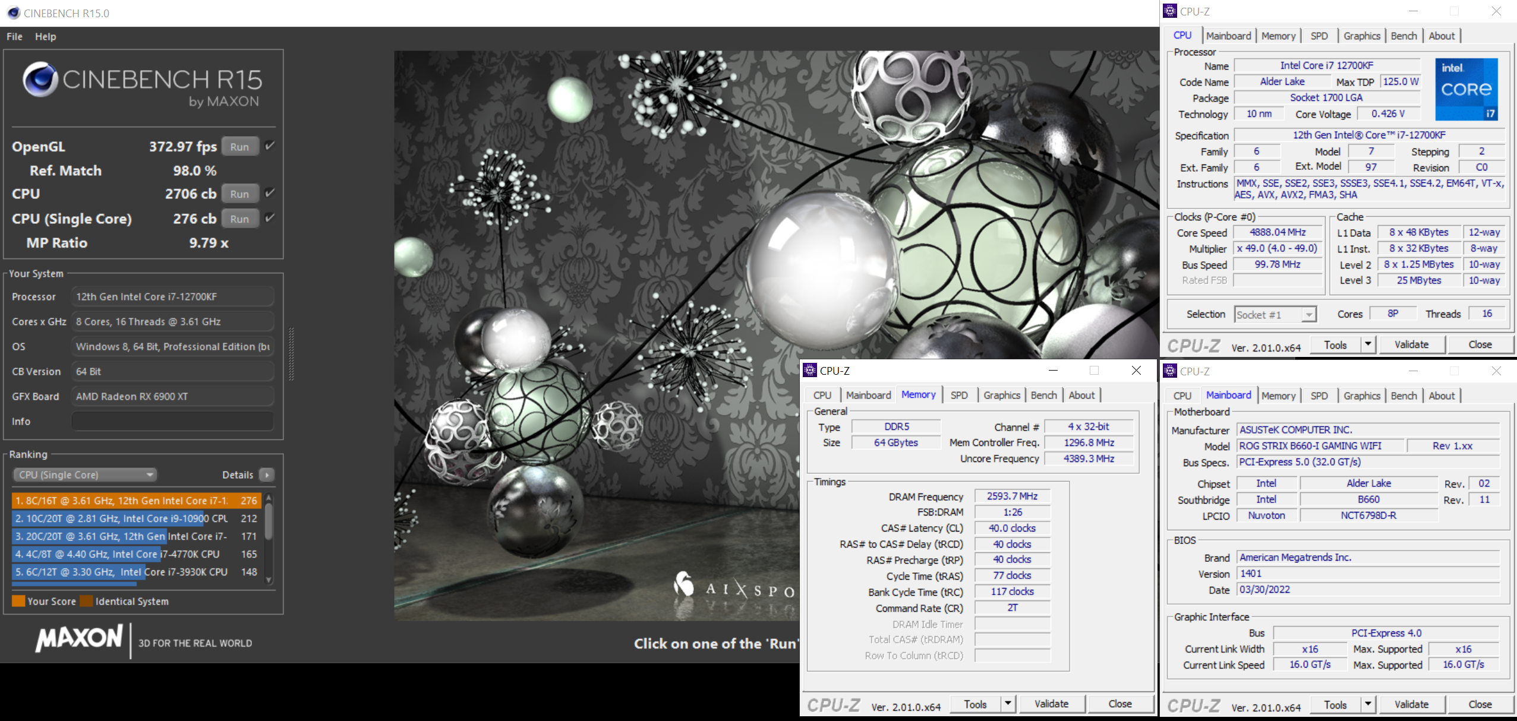
Task: Click the empty Info input field
Action: tap(172, 421)
